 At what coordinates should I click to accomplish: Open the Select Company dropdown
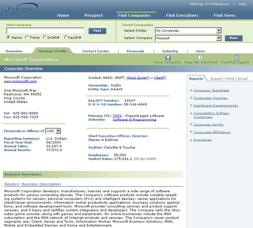click(x=188, y=38)
